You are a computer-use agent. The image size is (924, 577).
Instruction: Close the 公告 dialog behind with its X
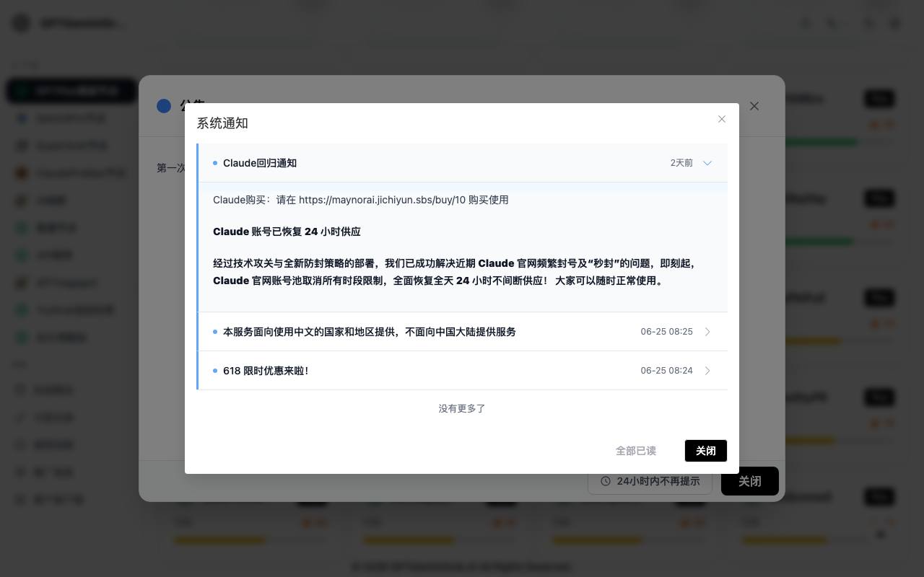point(754,106)
